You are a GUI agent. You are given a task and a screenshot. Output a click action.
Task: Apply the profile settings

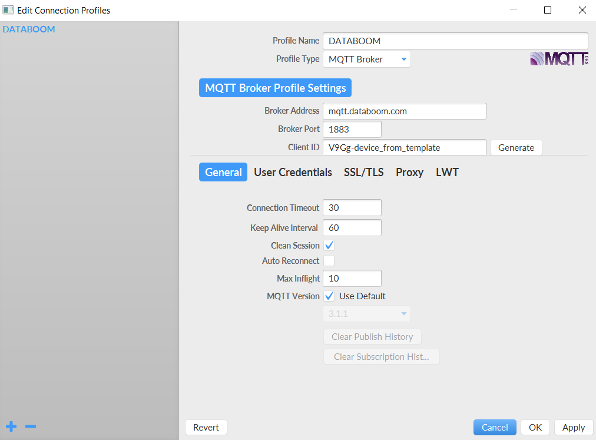pyautogui.click(x=574, y=428)
